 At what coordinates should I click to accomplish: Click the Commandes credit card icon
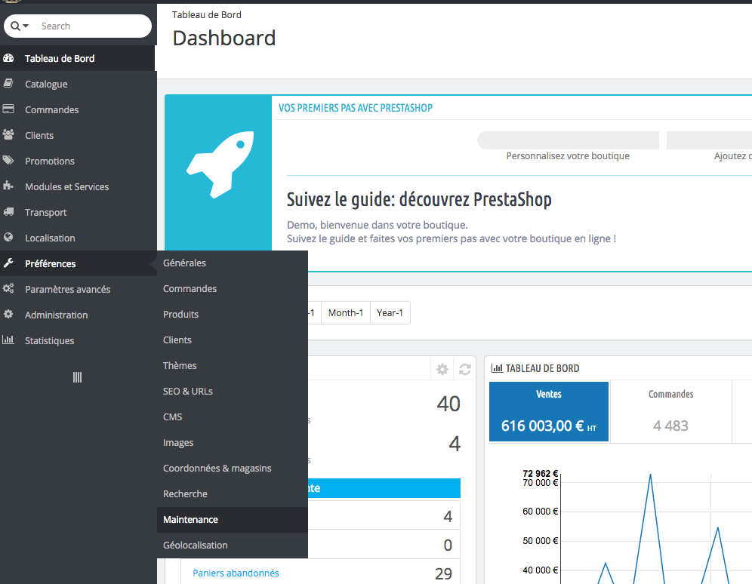coord(9,109)
